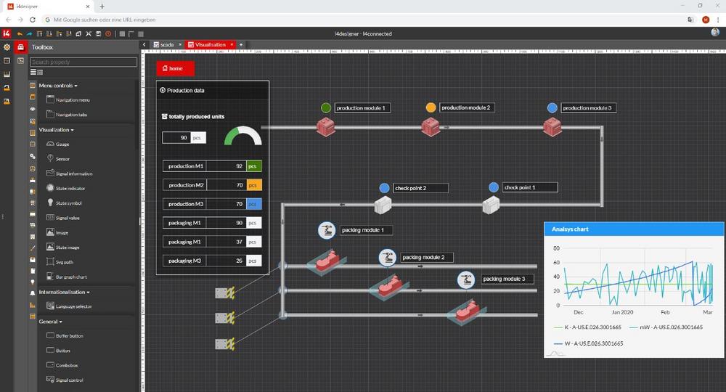Click the undo arrow in the top toolbar
Viewport: 726px width, 392px height.
pos(20,33)
